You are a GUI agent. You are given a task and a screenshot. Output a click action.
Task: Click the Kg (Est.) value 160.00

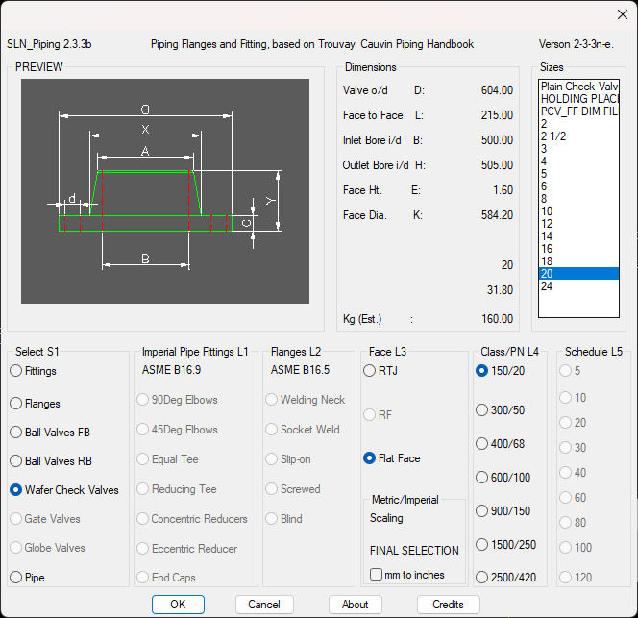tap(497, 319)
